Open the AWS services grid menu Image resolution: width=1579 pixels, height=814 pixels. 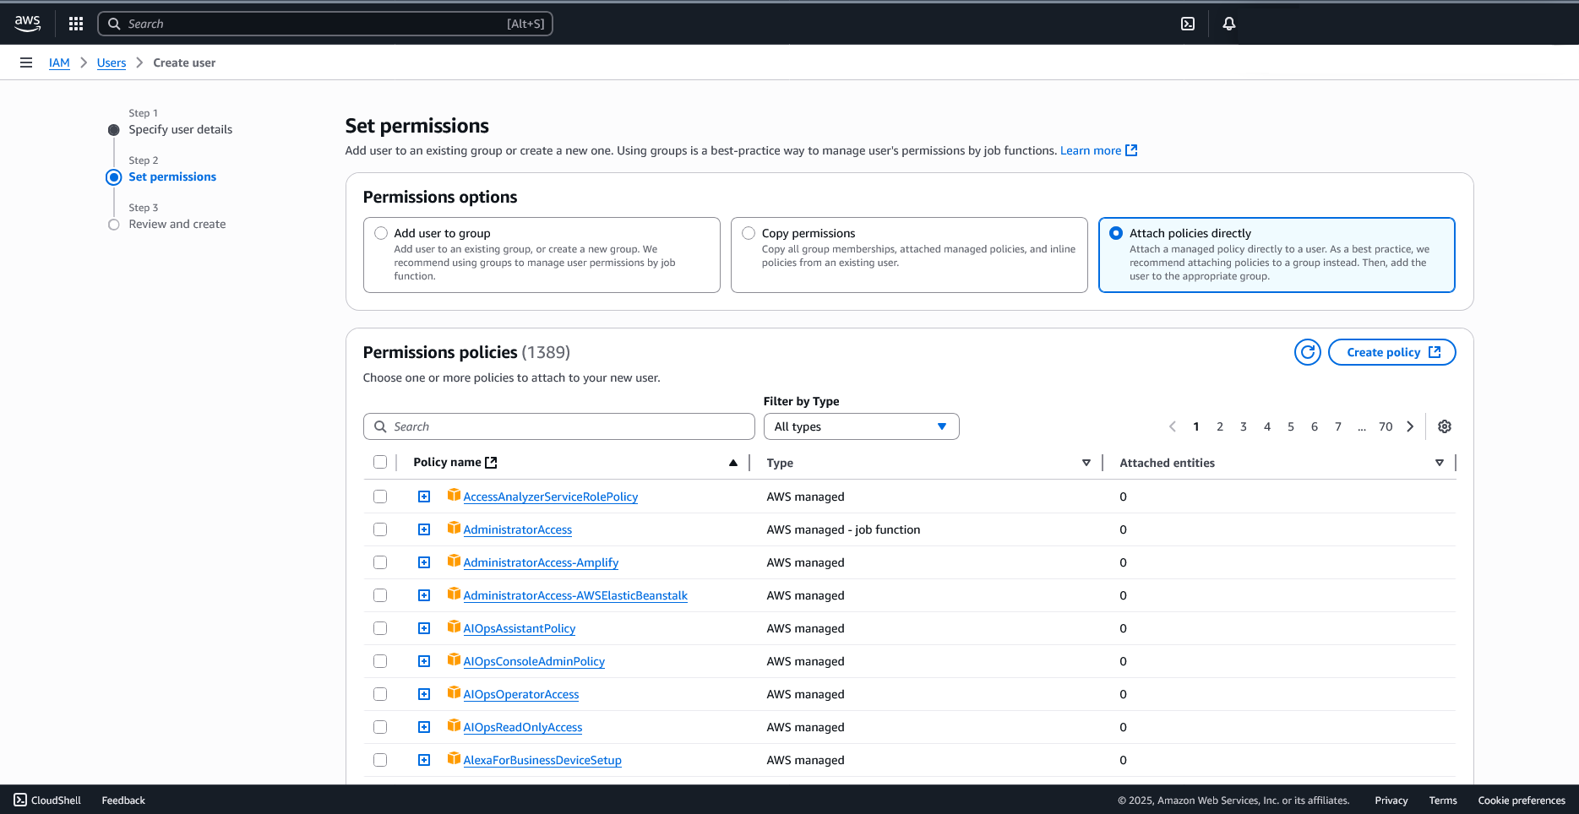pos(76,24)
